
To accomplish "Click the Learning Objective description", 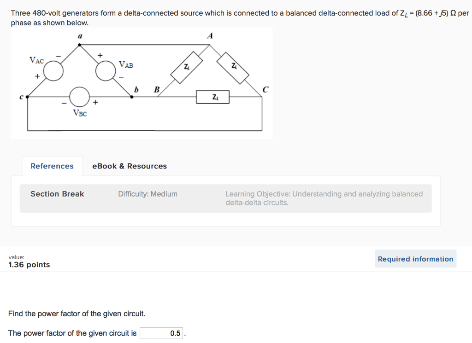I will (x=324, y=198).
